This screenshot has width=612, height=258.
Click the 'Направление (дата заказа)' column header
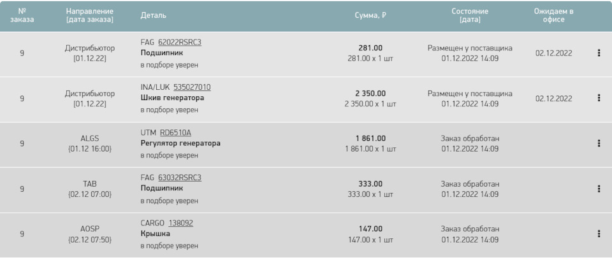click(x=90, y=15)
